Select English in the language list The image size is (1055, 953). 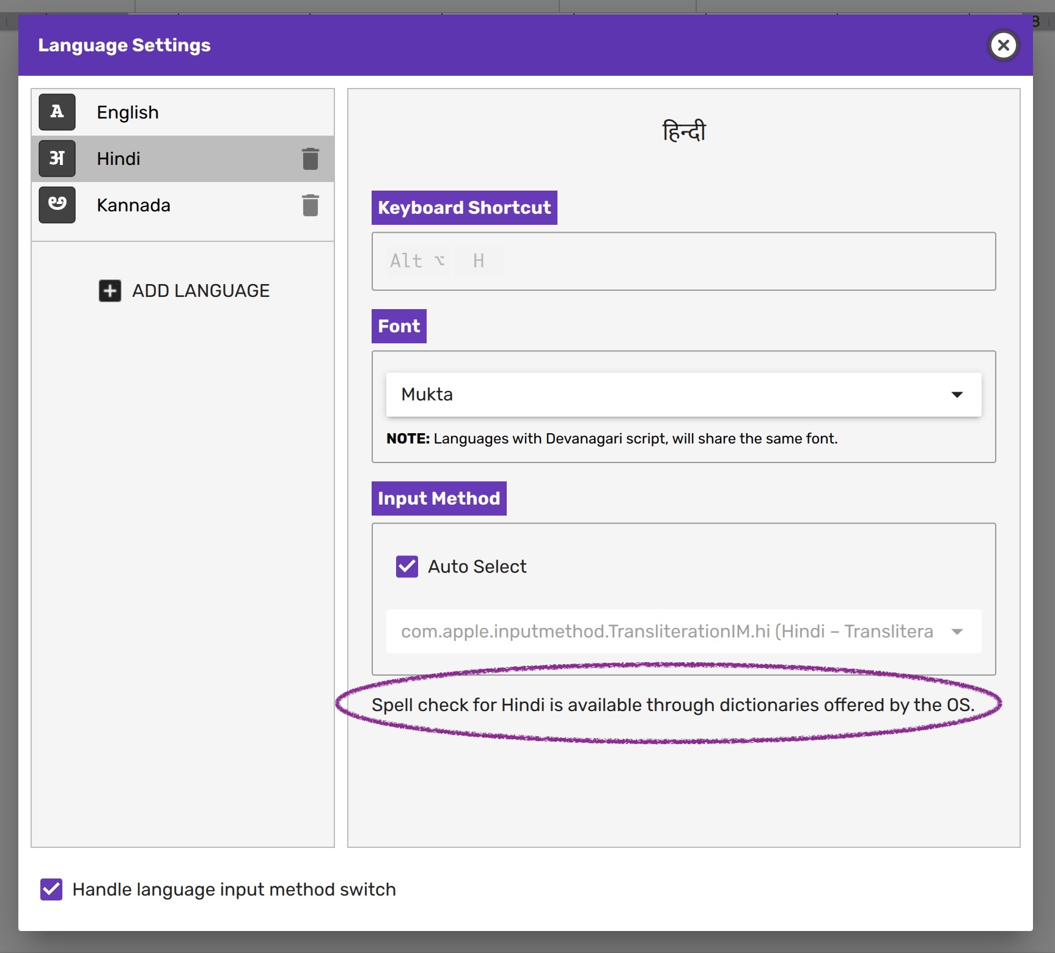(x=128, y=112)
